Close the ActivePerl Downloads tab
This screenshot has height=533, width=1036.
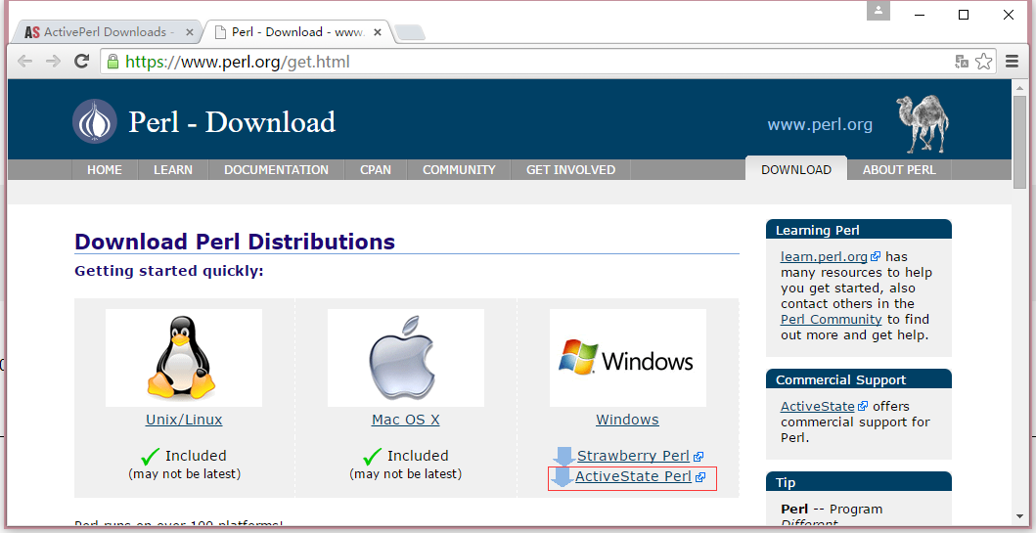point(190,31)
